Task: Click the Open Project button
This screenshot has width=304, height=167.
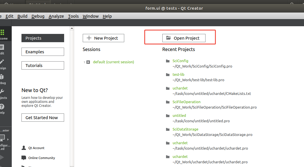Action: [x=184, y=38]
